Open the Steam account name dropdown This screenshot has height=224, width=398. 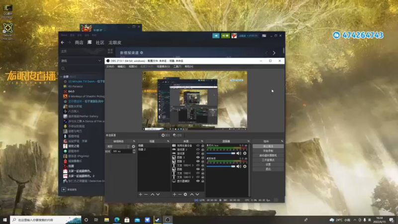[248, 36]
